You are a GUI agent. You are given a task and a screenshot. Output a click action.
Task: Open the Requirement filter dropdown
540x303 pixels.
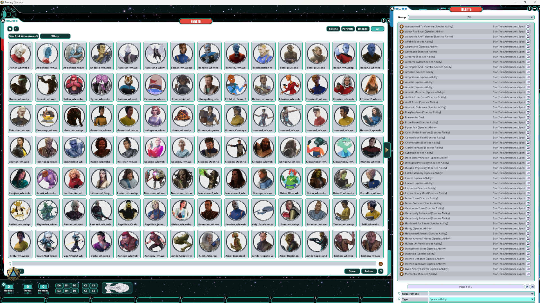coord(481,294)
